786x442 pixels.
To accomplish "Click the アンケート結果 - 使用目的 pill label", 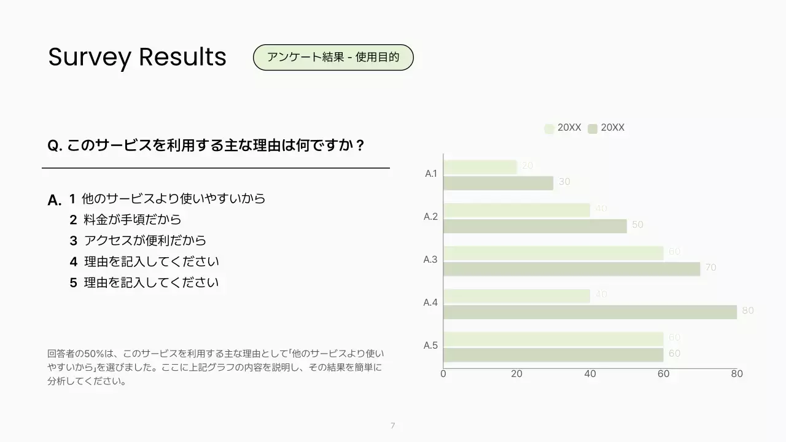I will (x=333, y=57).
